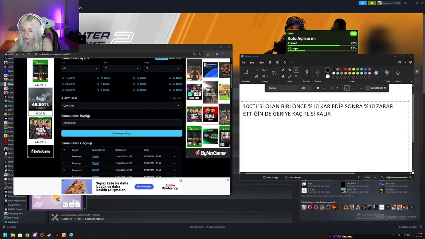
Task: Open the Layers panel in Paint
Action: point(398,73)
